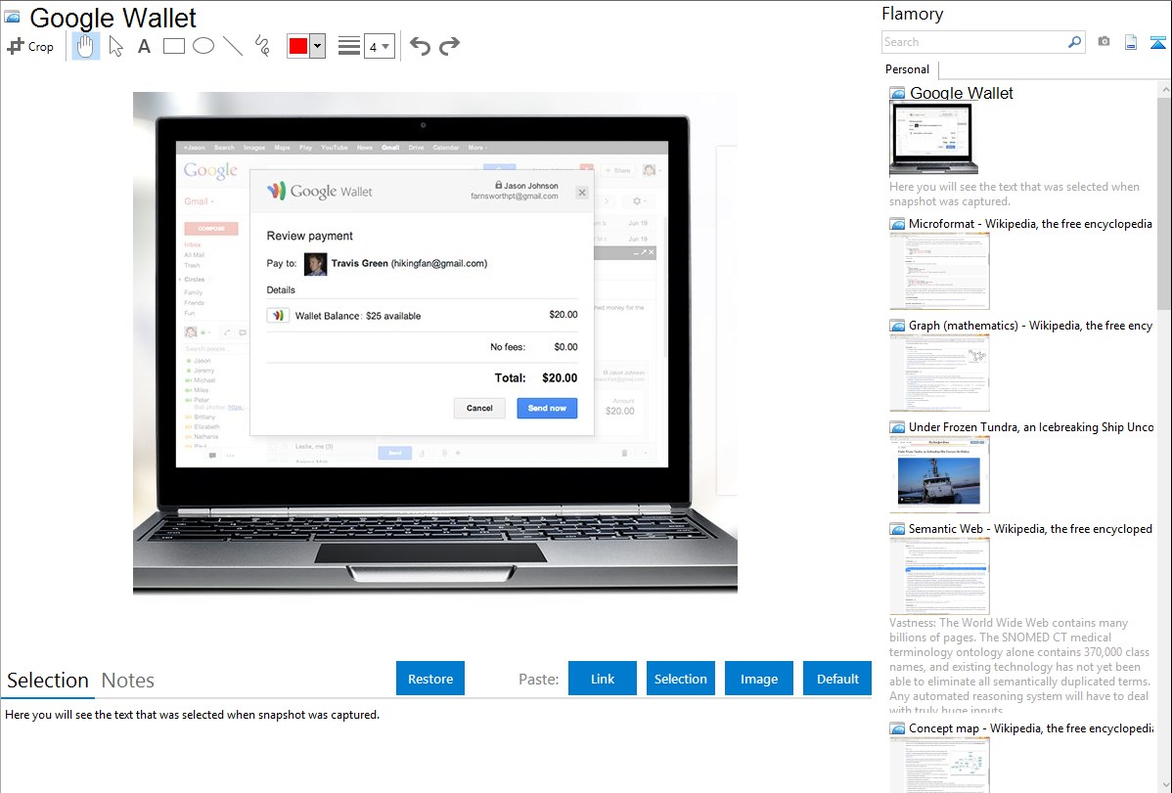Image resolution: width=1172 pixels, height=793 pixels.
Task: Switch to the Personal tab
Action: coord(908,69)
